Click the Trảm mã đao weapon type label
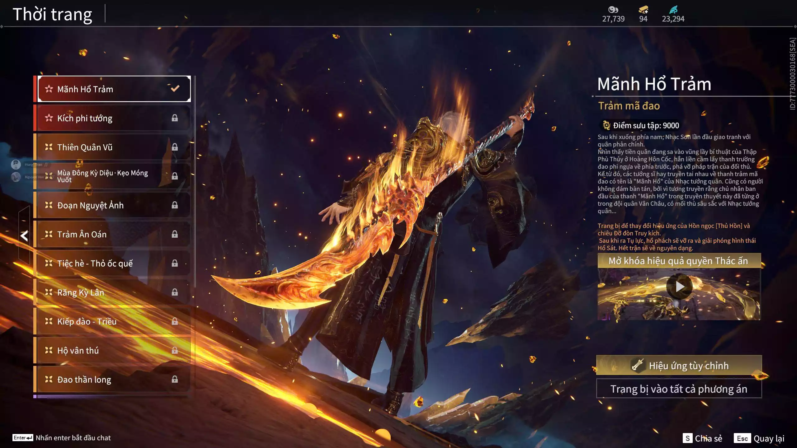 [629, 106]
